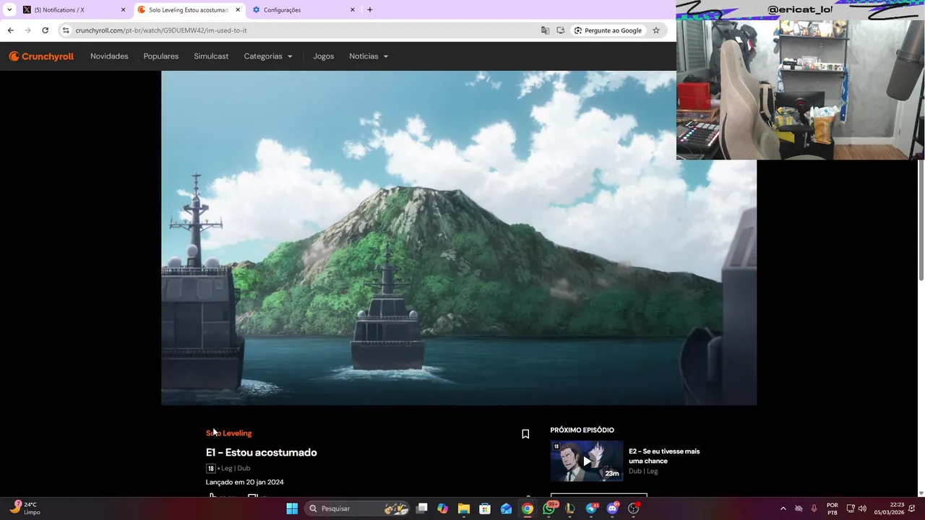
Task: Click the episode title E1 – Estou acostumado
Action: pyautogui.click(x=262, y=452)
